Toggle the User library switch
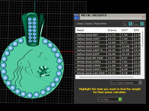Image resolution: width=149 pixels, height=111 pixels. (x=138, y=24)
